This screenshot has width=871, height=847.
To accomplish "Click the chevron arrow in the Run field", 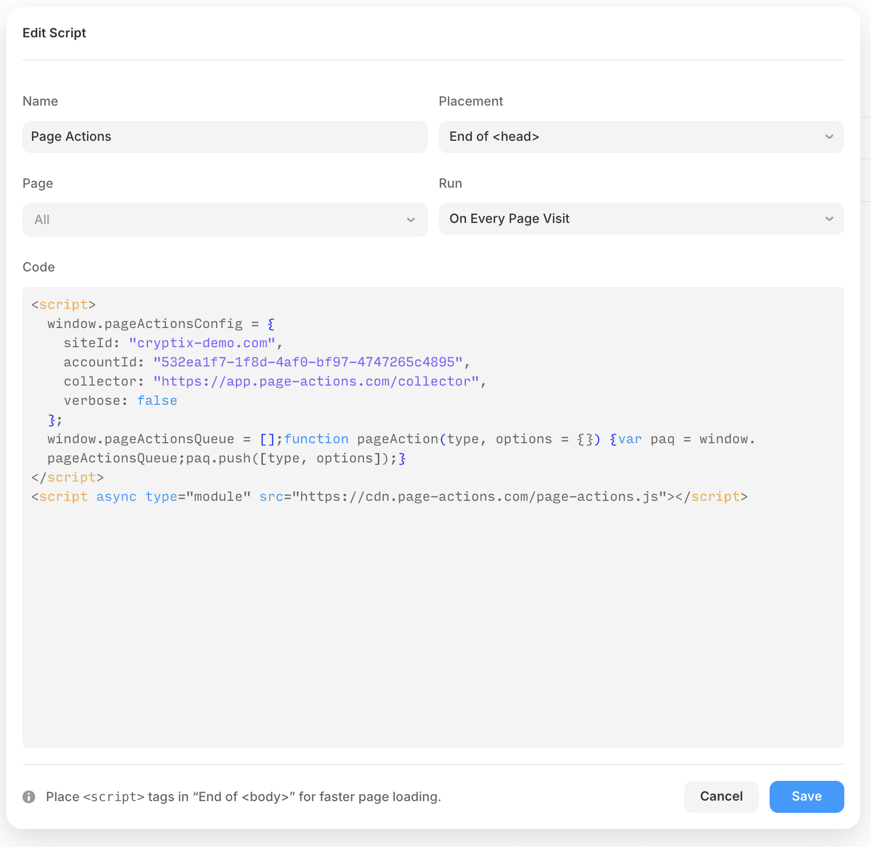I will pyautogui.click(x=829, y=219).
